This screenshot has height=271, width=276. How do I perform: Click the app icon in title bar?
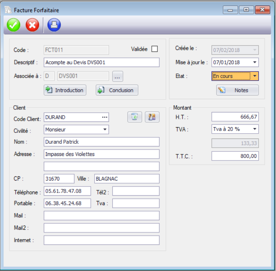coord(8,10)
